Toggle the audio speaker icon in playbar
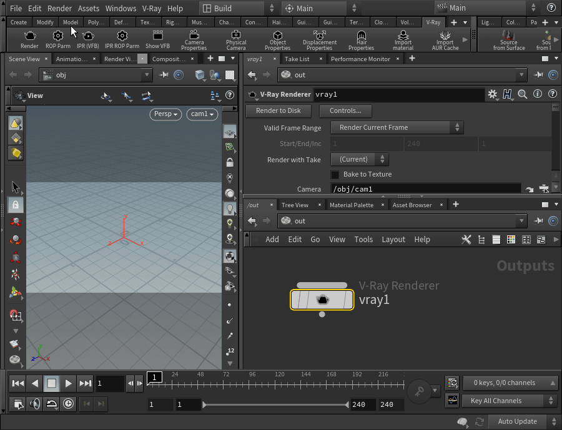 pos(35,404)
